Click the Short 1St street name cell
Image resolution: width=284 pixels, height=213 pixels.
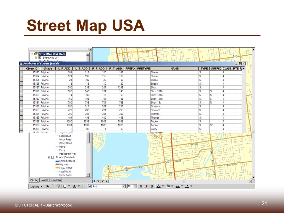coord(175,103)
